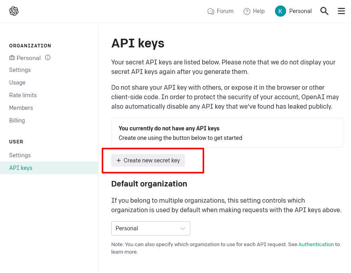Follow the Authentication link

(x=316, y=245)
